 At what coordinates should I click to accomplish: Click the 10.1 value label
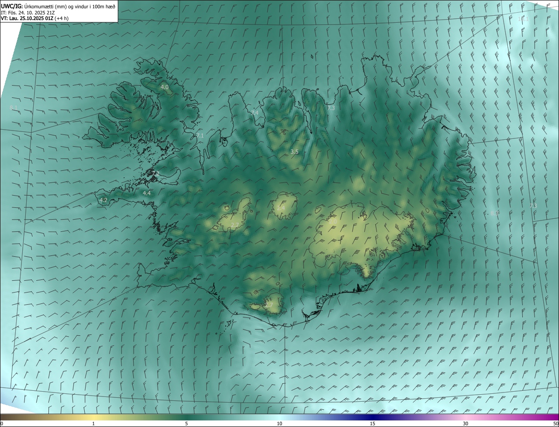[x=523, y=19]
